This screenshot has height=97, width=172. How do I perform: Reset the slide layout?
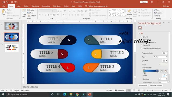30,13
